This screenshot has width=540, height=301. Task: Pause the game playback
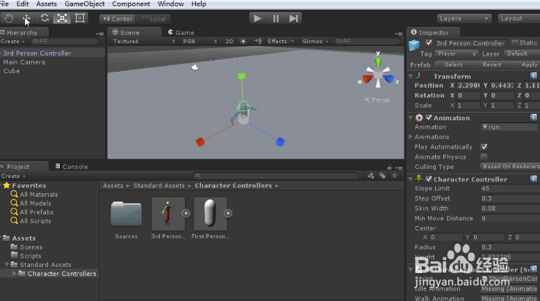(275, 18)
